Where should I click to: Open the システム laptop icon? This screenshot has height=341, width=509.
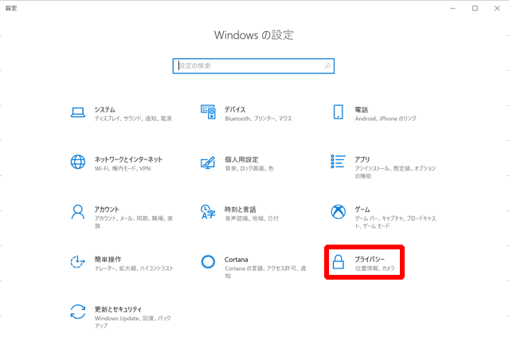(78, 112)
